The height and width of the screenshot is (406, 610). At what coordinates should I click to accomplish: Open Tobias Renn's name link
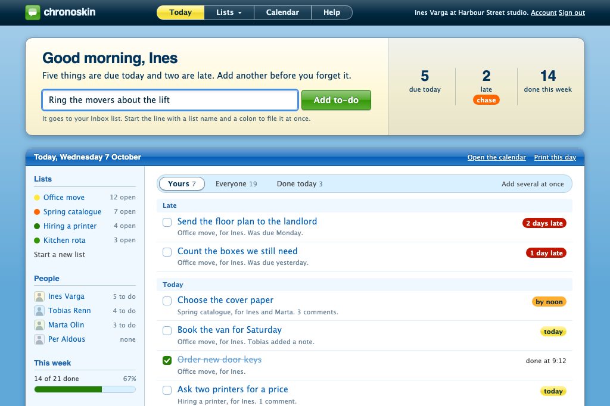(x=69, y=311)
